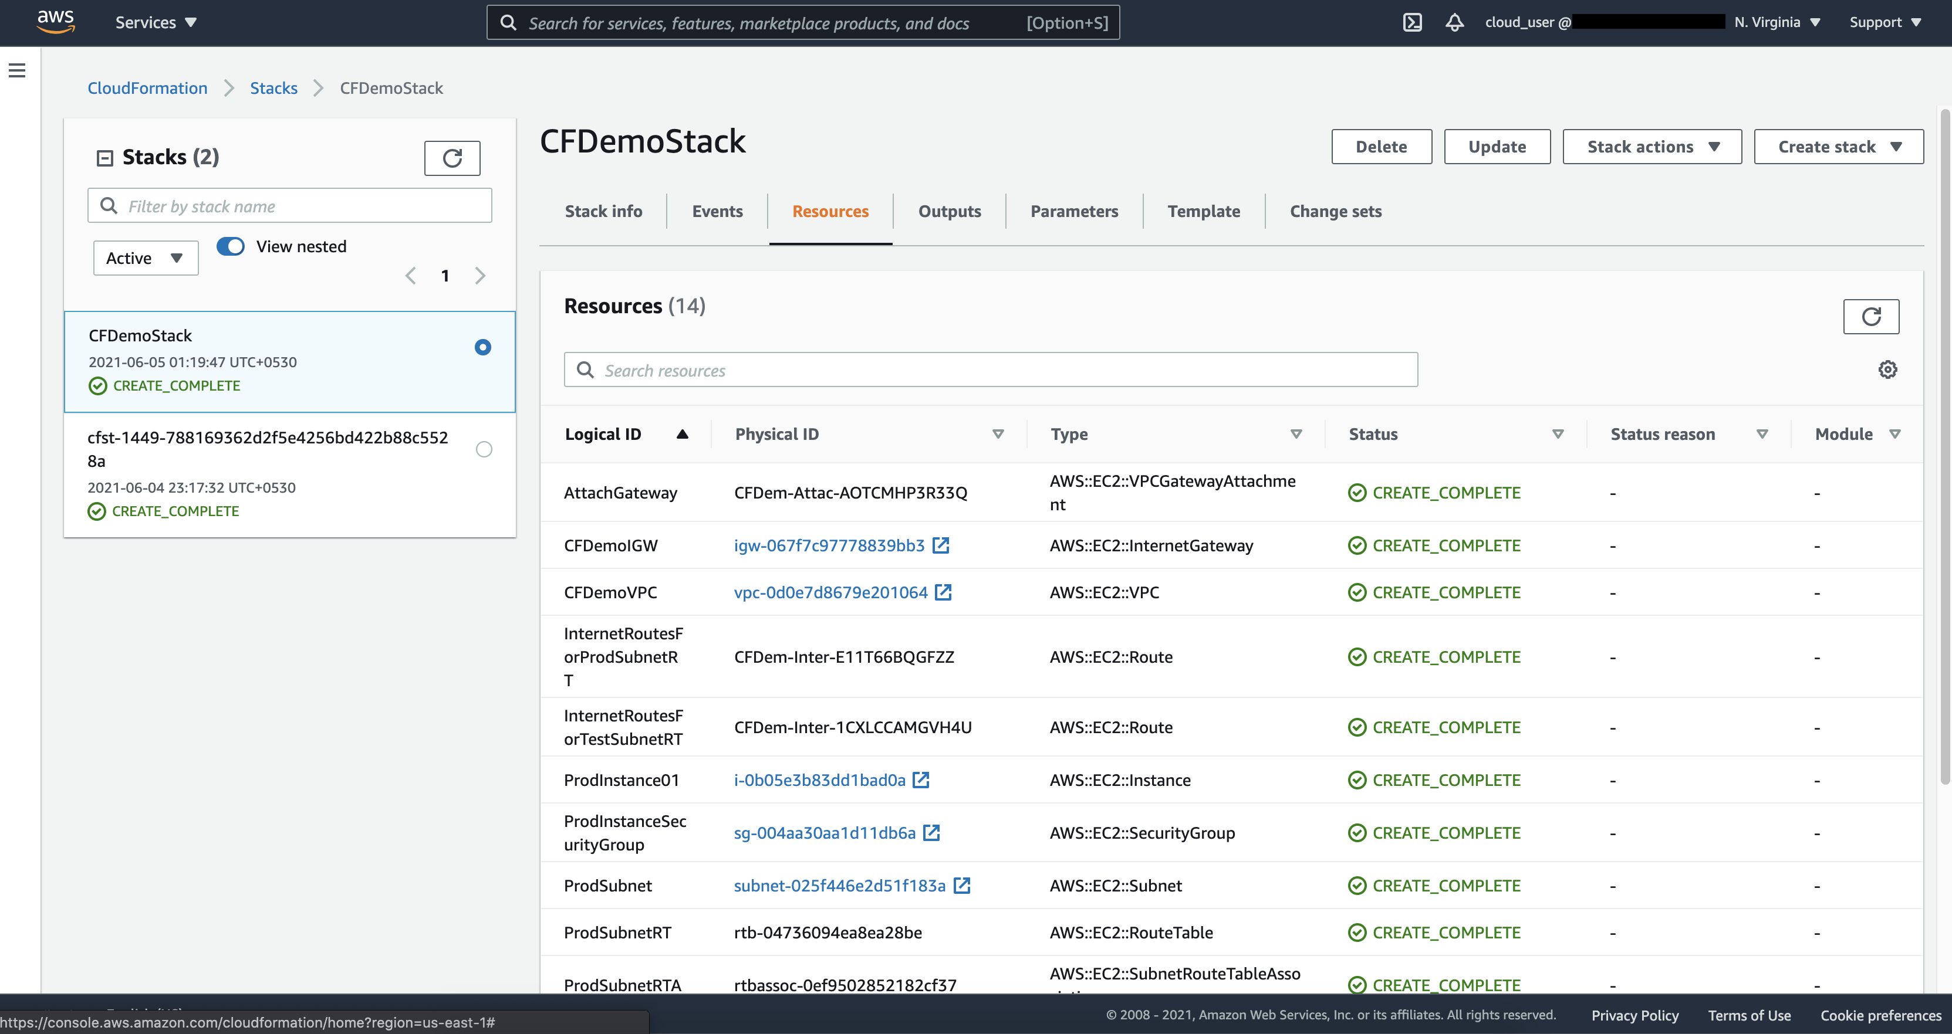Focus the top AWS services search bar
Image resolution: width=1952 pixels, height=1034 pixels.
point(802,23)
